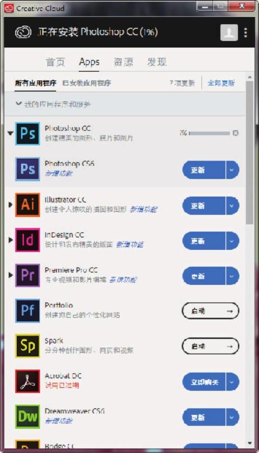Collapse the my apps and services section
This screenshot has width=259, height=453.
pos(19,104)
